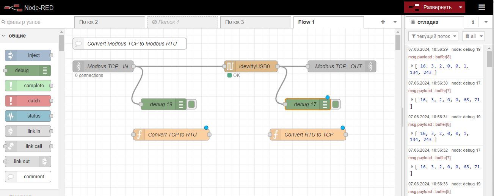
Task: Open the clear messages options arrow
Action: pyautogui.click(x=481, y=36)
